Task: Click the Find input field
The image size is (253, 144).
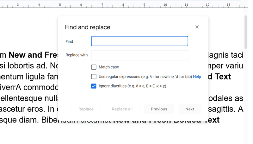Action: click(x=139, y=41)
